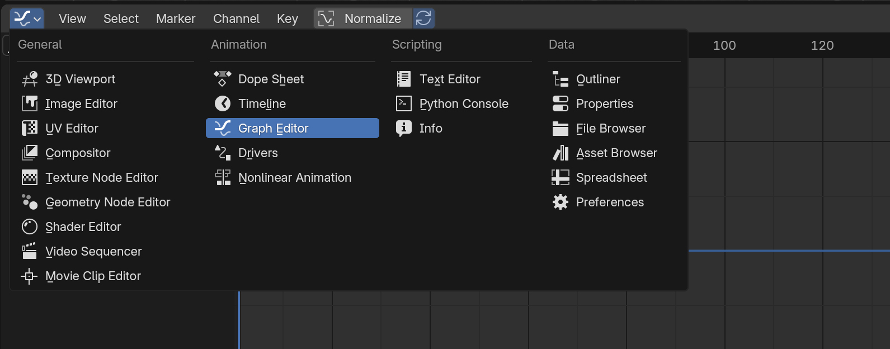Click the Texture Node Editor icon
Screen dimensions: 890x349
pos(30,177)
